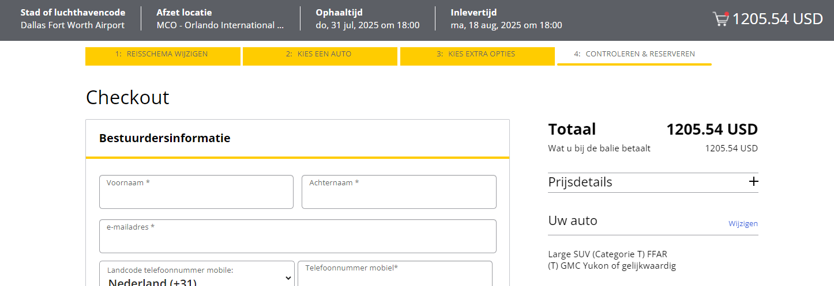Change the Inlevertijd 18 aug date
Image resolution: width=834 pixels, height=286 pixels.
point(506,25)
